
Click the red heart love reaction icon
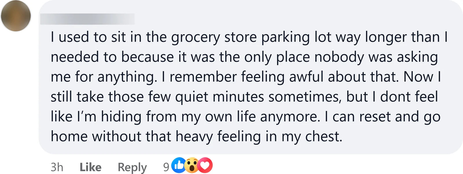click(205, 165)
